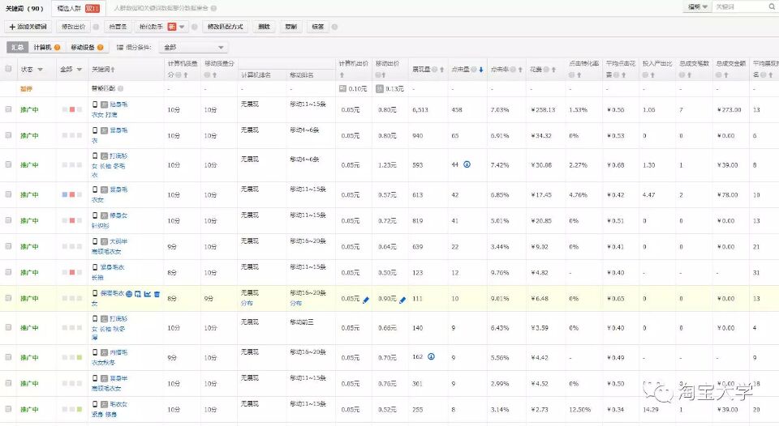Click 分布 link under mobile rank in highlighted row

pos(295,303)
